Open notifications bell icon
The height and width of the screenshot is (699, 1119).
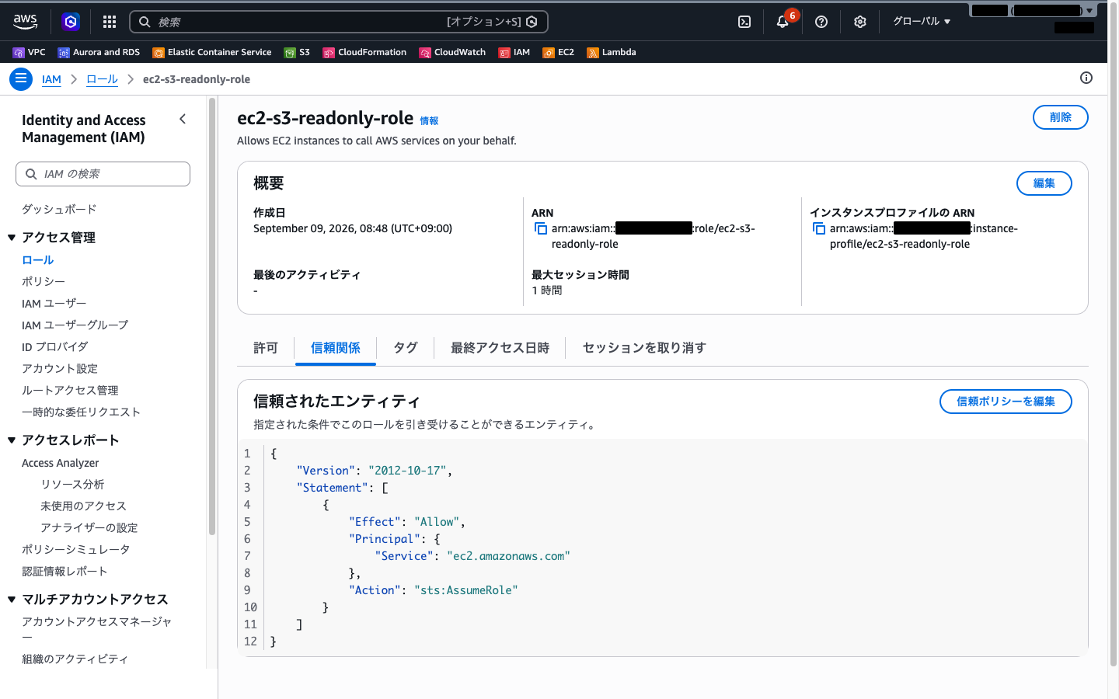point(783,22)
